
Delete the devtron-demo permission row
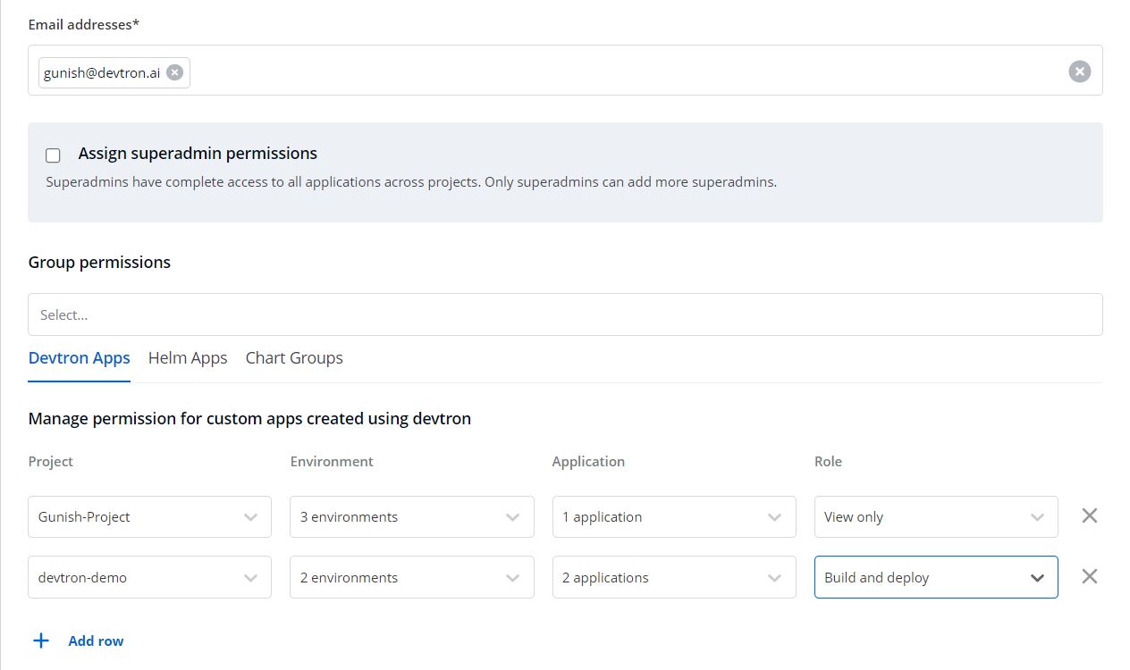1089,576
